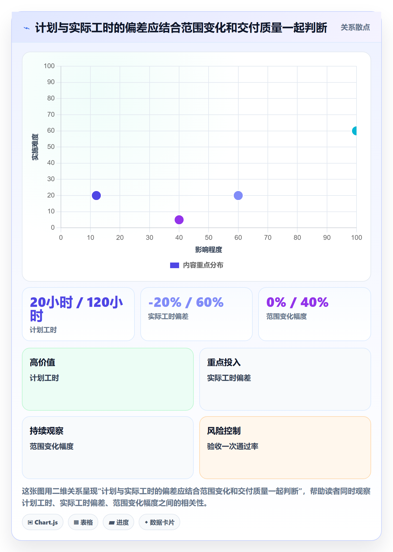Click the value 20小时 / 120小时
393x552 pixels.
(x=77, y=309)
